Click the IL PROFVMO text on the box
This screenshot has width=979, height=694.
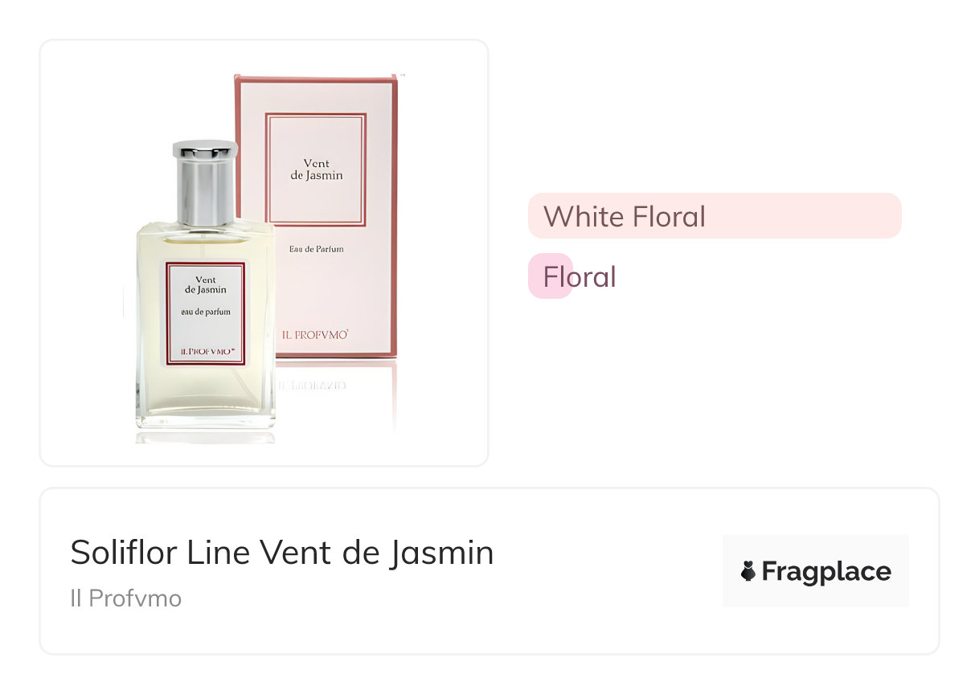315,334
